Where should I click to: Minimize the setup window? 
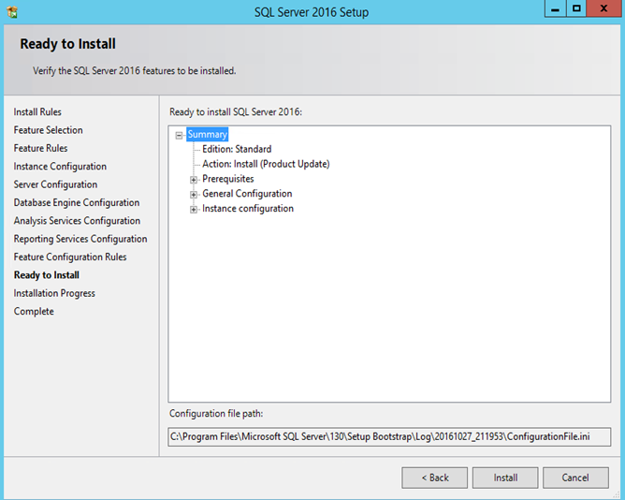click(555, 8)
